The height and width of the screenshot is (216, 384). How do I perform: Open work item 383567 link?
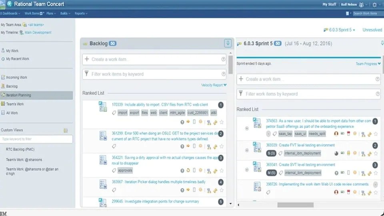[x=158, y=182]
